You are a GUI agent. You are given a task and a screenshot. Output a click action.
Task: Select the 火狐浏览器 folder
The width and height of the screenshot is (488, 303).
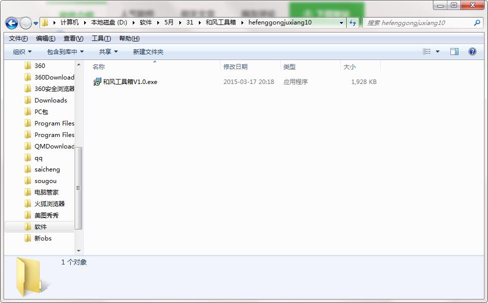click(x=50, y=203)
